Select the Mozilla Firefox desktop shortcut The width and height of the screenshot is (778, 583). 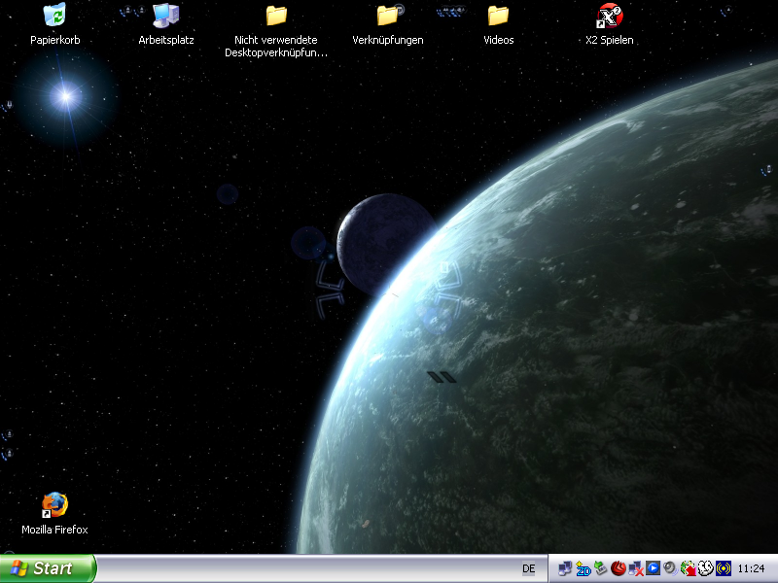coord(54,505)
